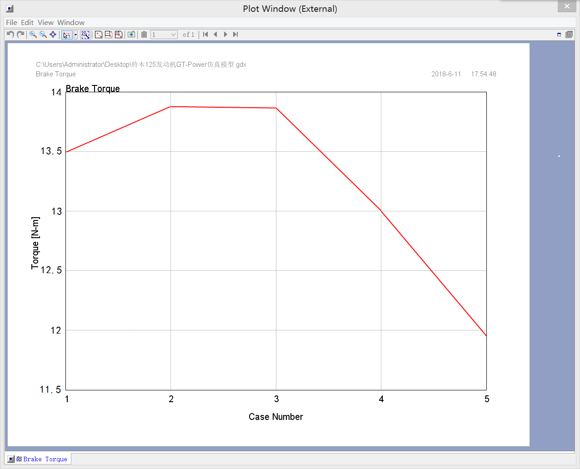Viewport: 580px width, 469px height.
Task: Click the gray Brake Torque subtitle text
Action: 56,74
